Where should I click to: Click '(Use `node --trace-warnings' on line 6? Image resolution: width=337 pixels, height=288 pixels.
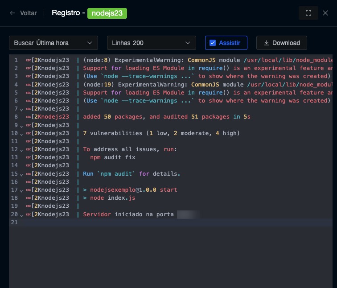130,101
